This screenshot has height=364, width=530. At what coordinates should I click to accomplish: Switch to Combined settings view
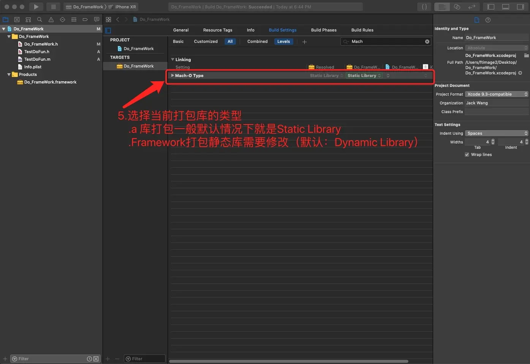[x=258, y=41]
